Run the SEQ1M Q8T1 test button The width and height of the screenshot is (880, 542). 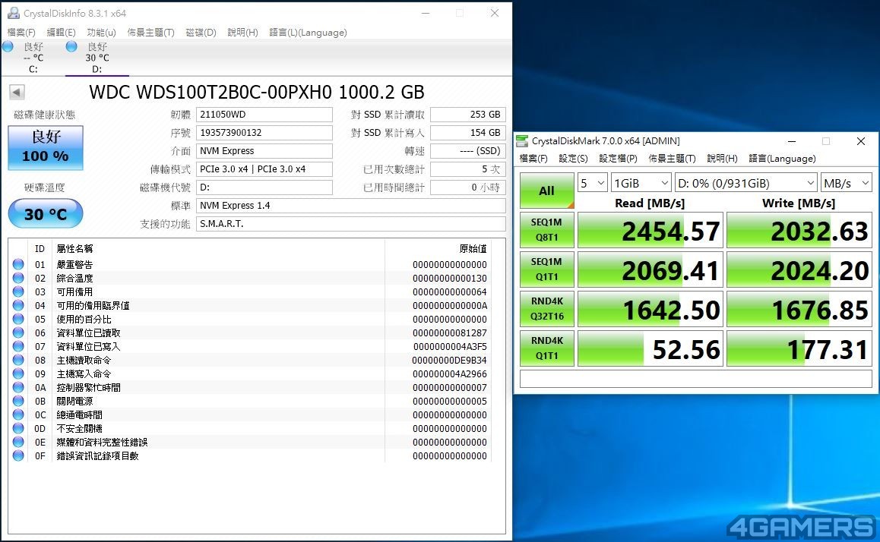coord(546,230)
